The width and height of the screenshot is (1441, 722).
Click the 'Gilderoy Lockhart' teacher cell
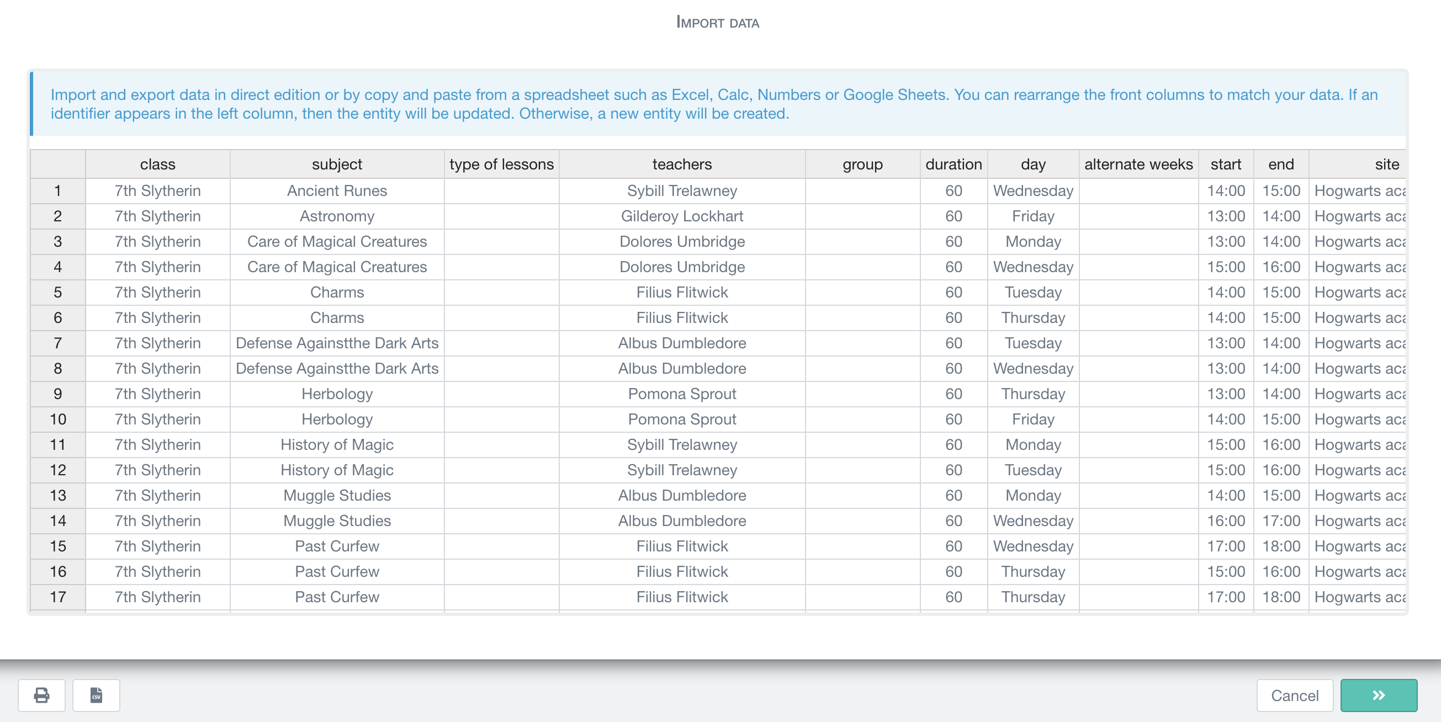[x=682, y=216]
